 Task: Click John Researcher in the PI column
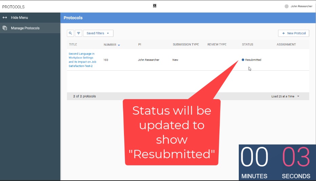(148, 60)
